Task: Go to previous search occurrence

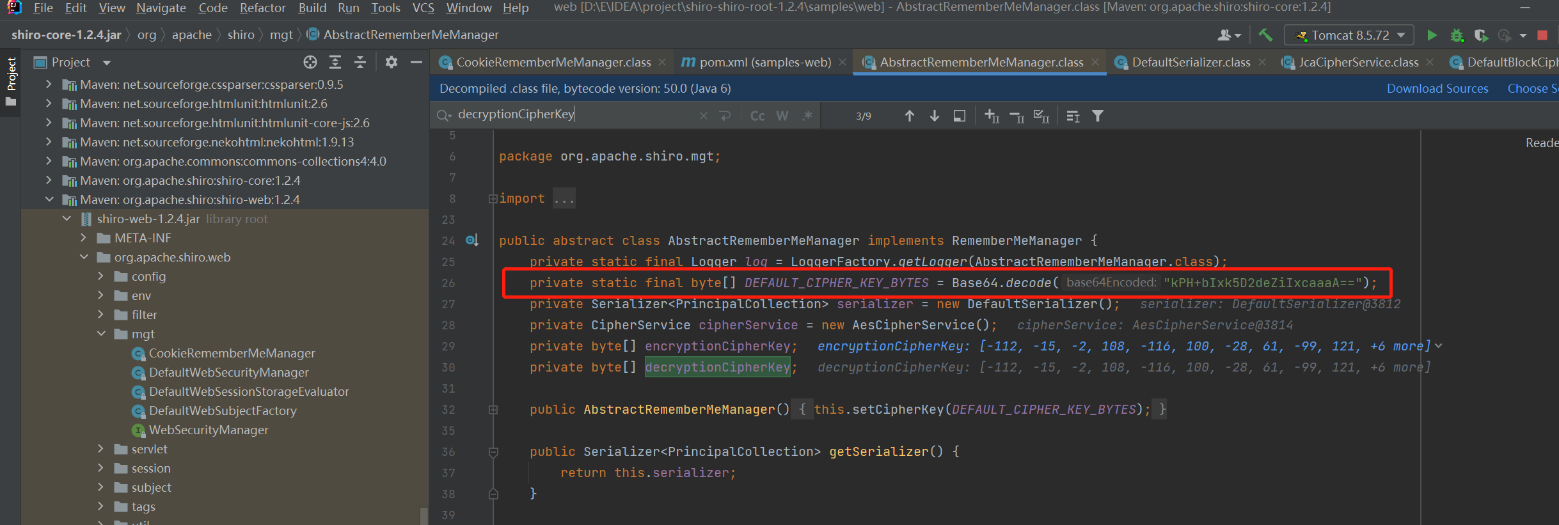Action: pyautogui.click(x=910, y=116)
